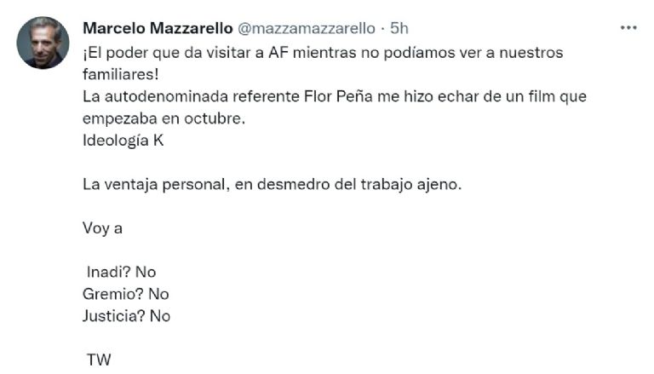Open the @mazzamazzarello handle link
The height and width of the screenshot is (374, 654).
coord(307,28)
